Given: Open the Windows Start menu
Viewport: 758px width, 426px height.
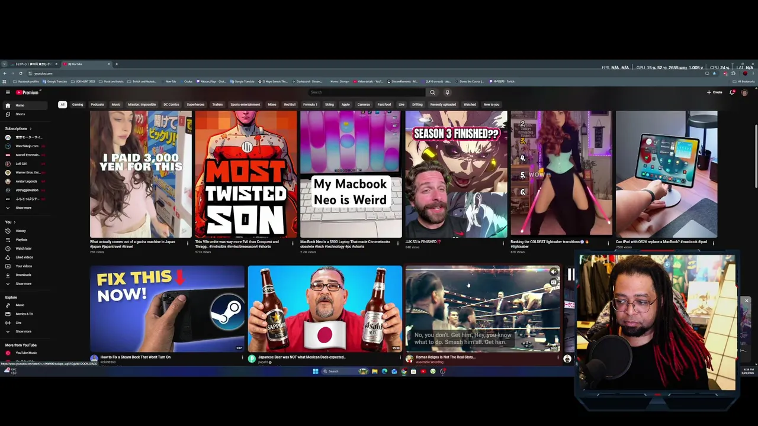Looking at the screenshot, I should [x=315, y=372].
